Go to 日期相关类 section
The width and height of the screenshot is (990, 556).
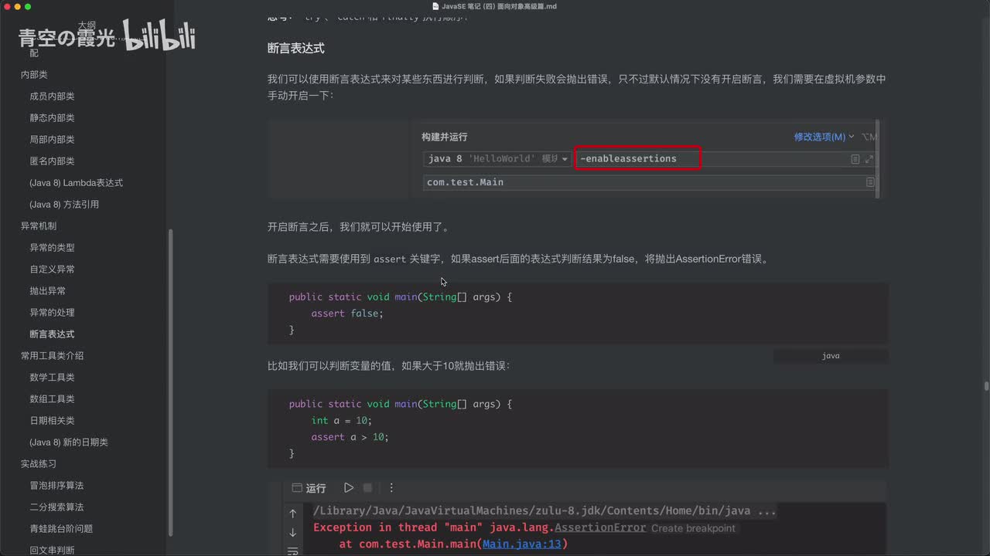coord(52,421)
